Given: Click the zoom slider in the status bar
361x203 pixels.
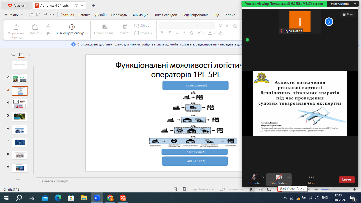Looking at the screenshot, I should [330, 189].
